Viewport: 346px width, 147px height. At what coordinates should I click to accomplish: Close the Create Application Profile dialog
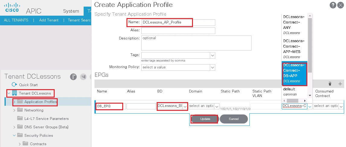[341, 5]
